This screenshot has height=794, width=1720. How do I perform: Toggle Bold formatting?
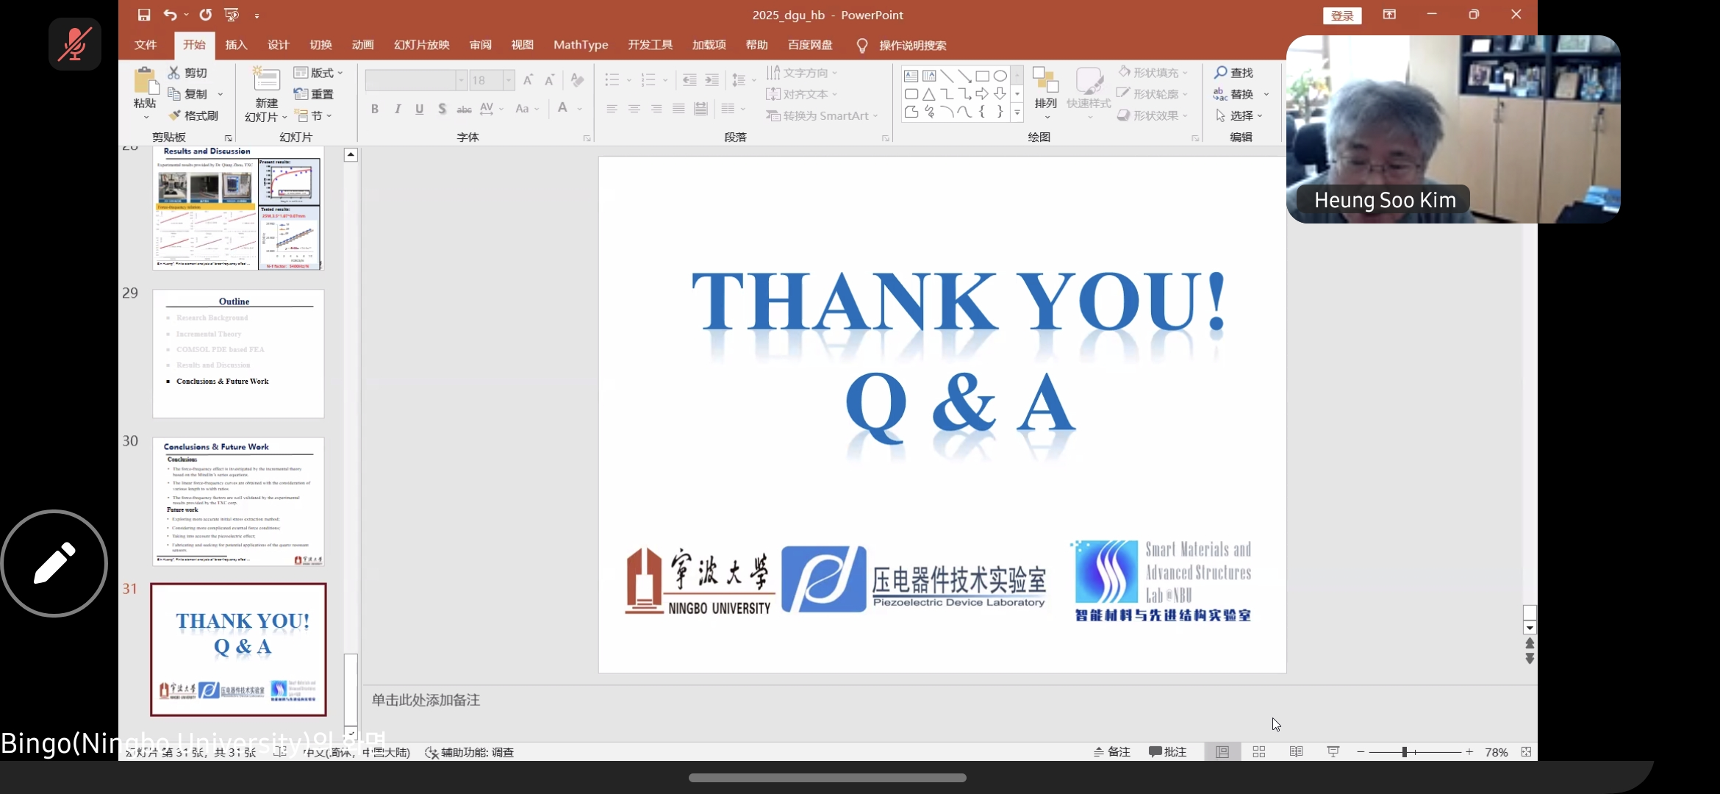375,109
